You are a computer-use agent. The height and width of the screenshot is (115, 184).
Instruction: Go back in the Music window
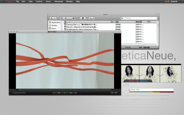(51, 18)
